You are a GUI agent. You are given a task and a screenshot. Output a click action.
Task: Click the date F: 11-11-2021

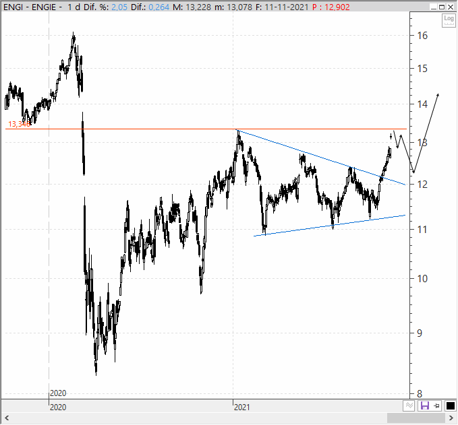coord(282,7)
